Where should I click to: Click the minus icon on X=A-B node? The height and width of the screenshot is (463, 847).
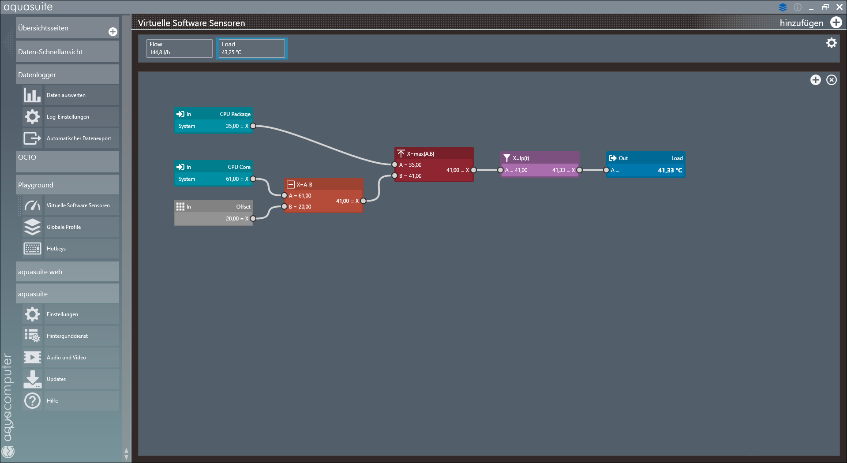[x=291, y=185]
